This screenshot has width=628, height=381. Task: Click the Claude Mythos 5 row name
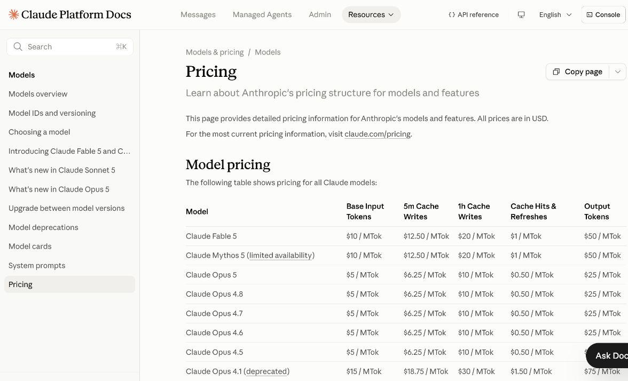coord(215,255)
